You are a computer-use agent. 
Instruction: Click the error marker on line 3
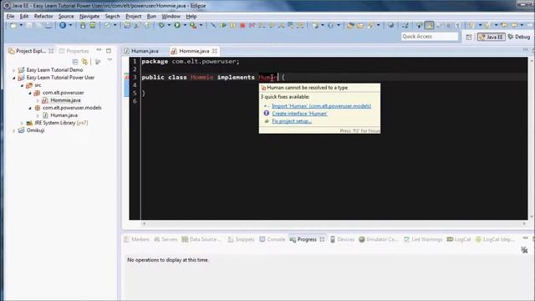(x=126, y=78)
